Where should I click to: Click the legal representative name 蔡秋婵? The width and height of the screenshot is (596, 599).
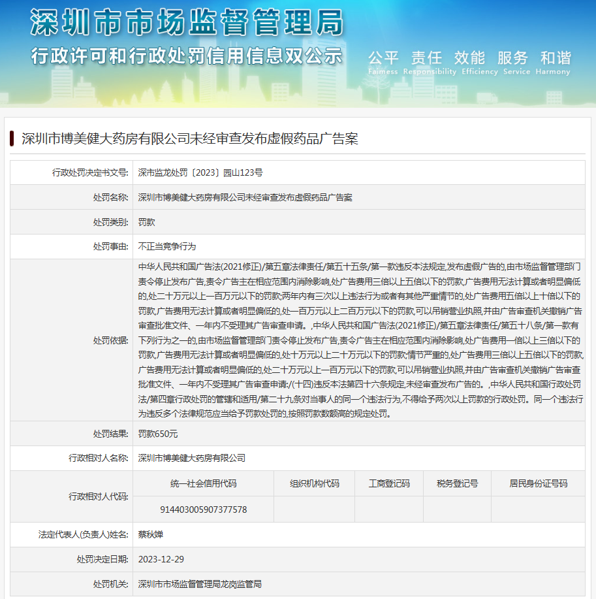150,534
